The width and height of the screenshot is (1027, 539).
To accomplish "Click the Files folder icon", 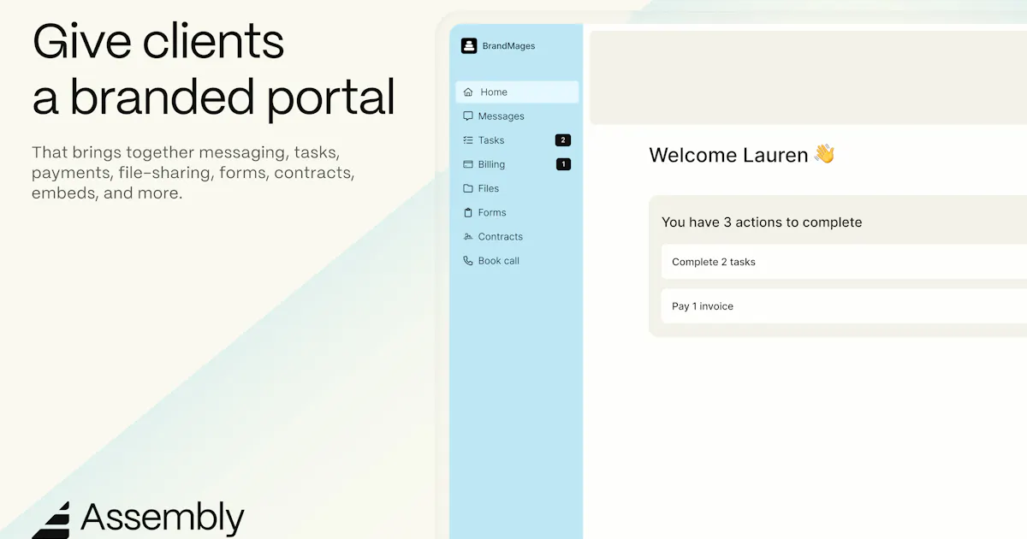I will [468, 188].
